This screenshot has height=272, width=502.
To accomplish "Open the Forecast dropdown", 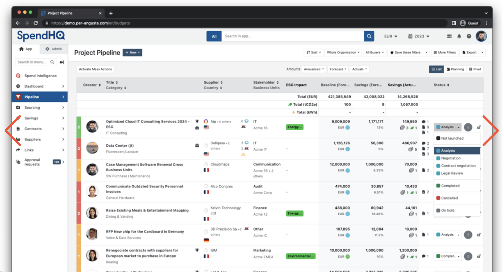I will [x=338, y=69].
